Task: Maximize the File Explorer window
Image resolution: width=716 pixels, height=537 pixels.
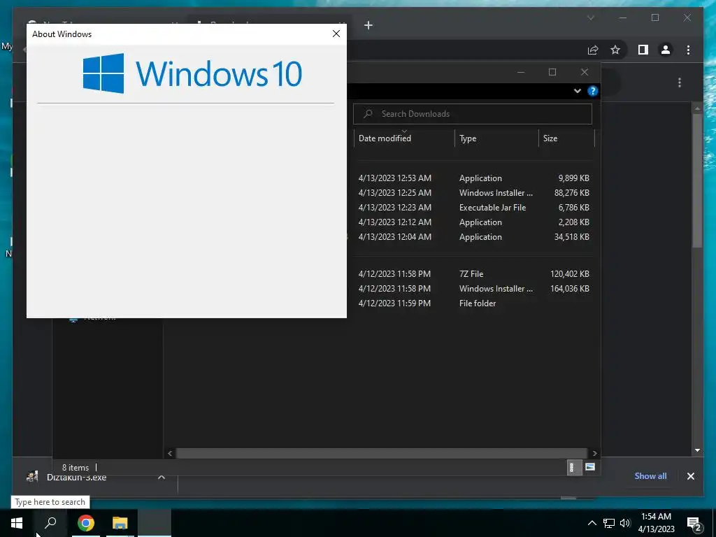Action: coord(552,72)
